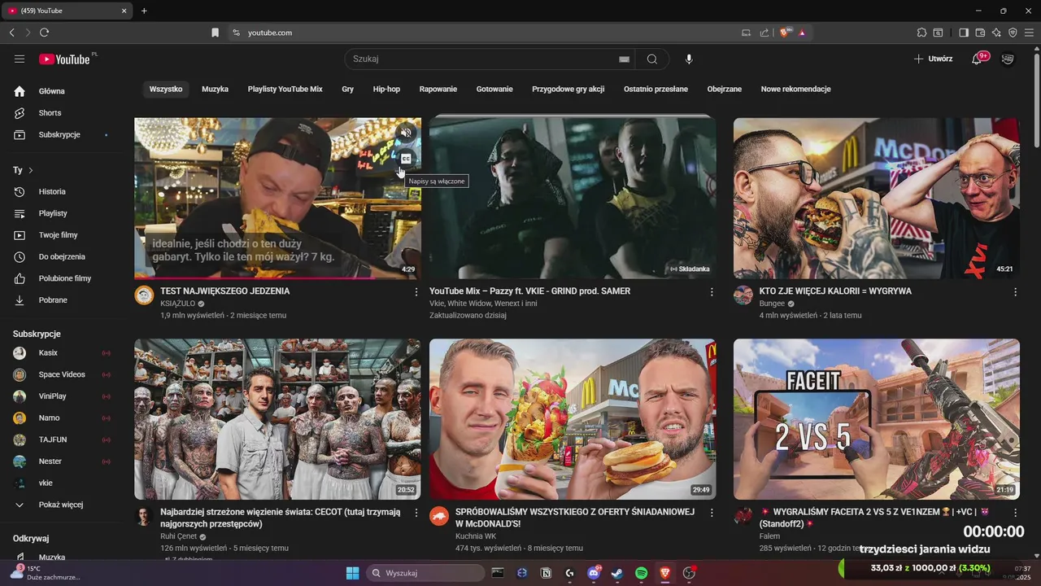The width and height of the screenshot is (1041, 586).
Task: Open the account avatar menu
Action: [1008, 59]
